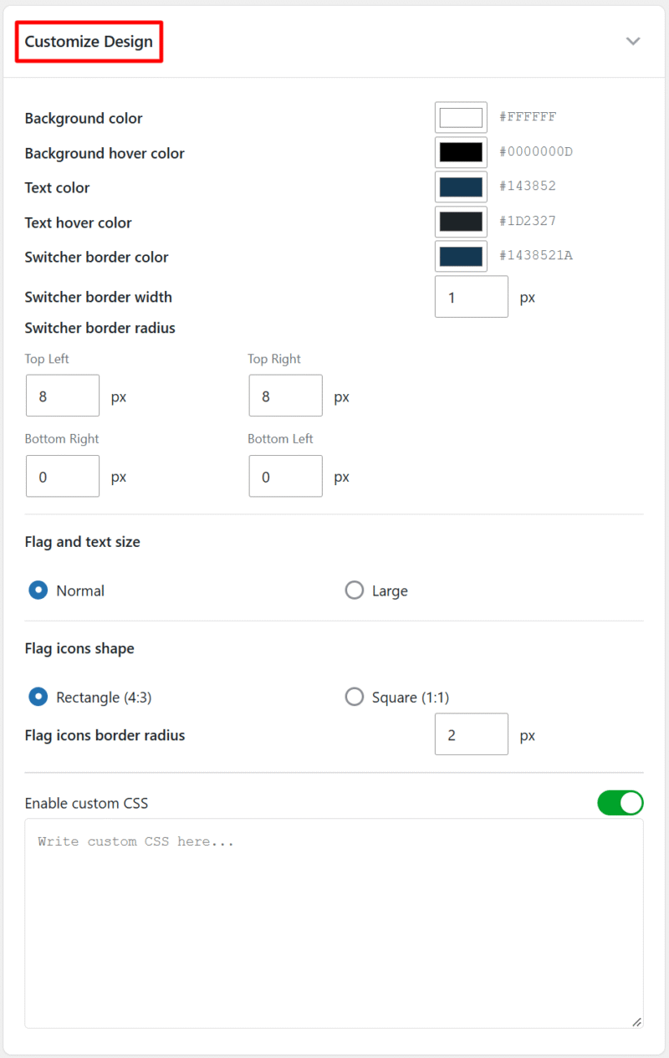This screenshot has height=1058, width=669.
Task: Click the Flag icons border radius label
Action: click(105, 735)
